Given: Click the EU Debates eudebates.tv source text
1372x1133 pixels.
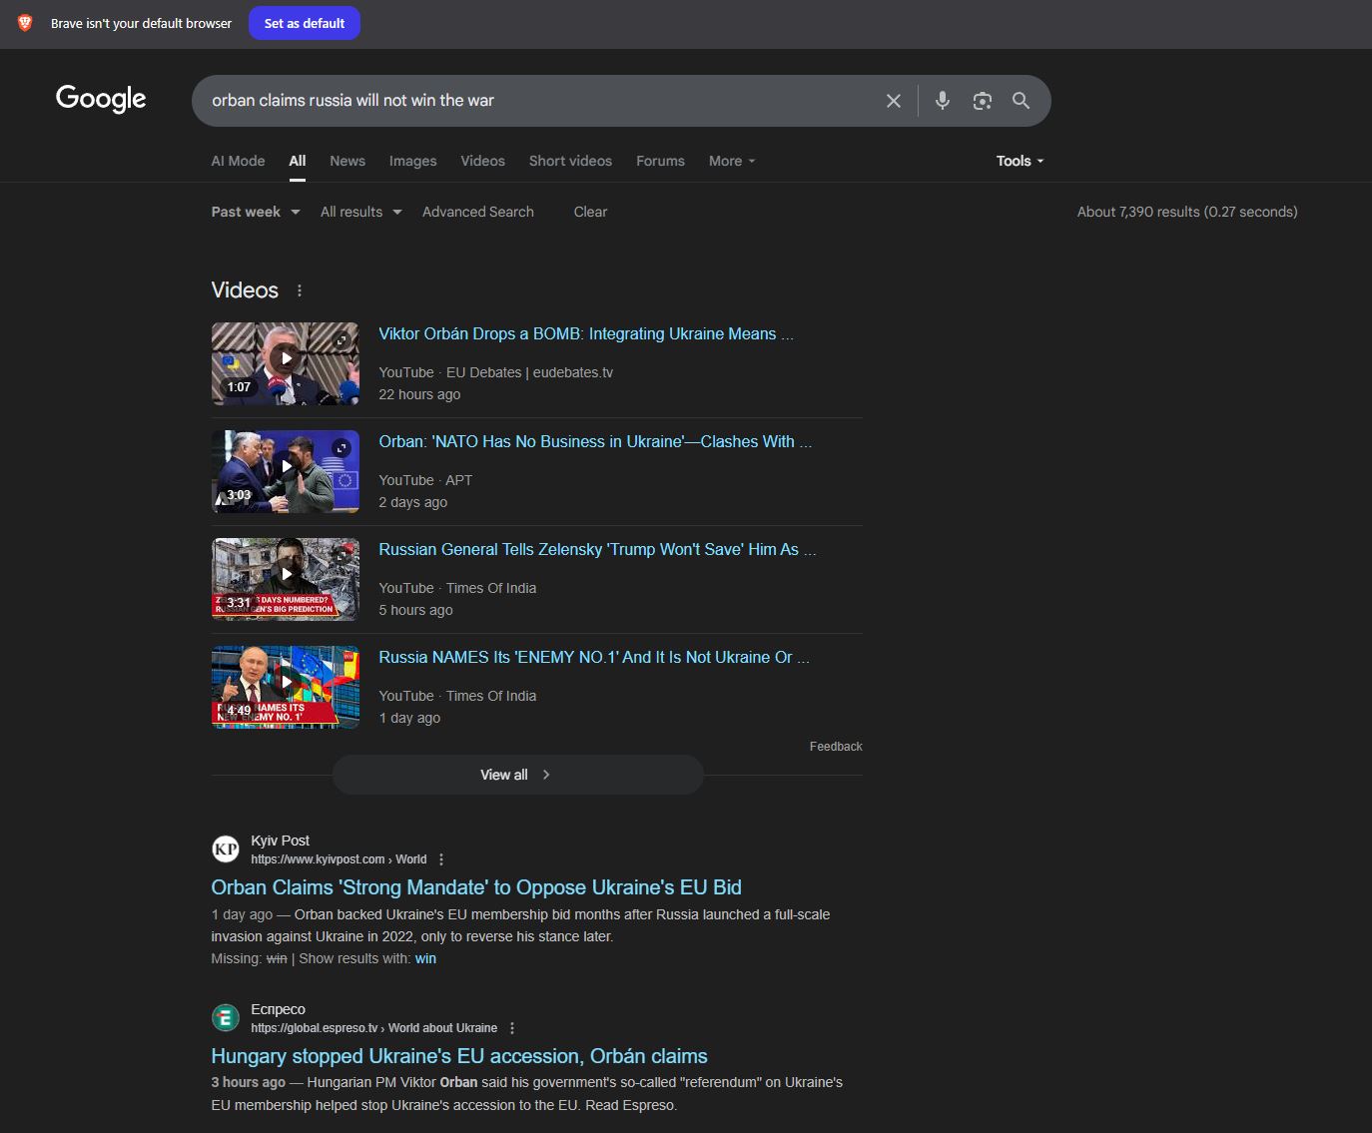Looking at the screenshot, I should point(529,372).
